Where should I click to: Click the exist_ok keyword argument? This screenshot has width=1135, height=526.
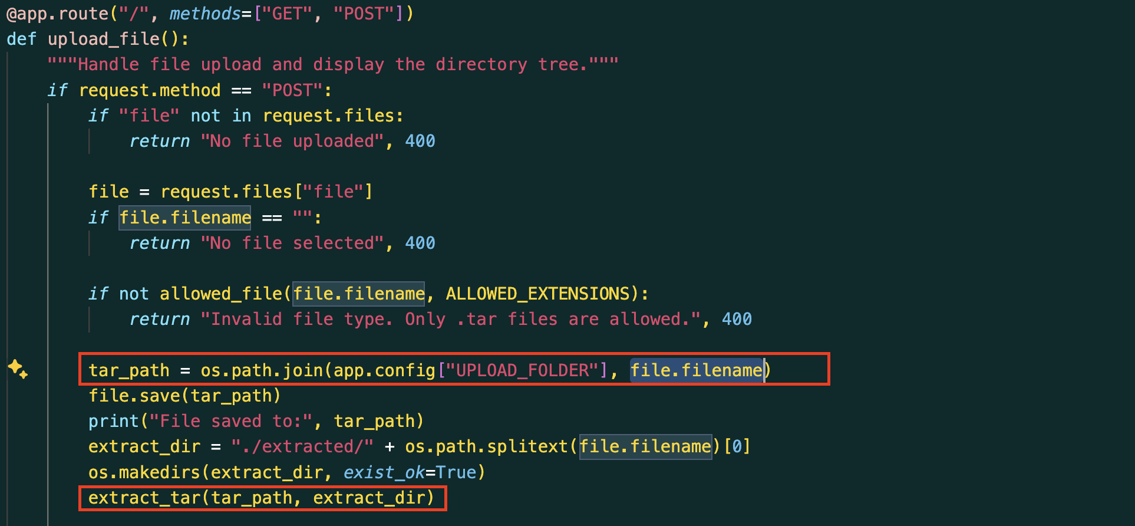pos(384,472)
